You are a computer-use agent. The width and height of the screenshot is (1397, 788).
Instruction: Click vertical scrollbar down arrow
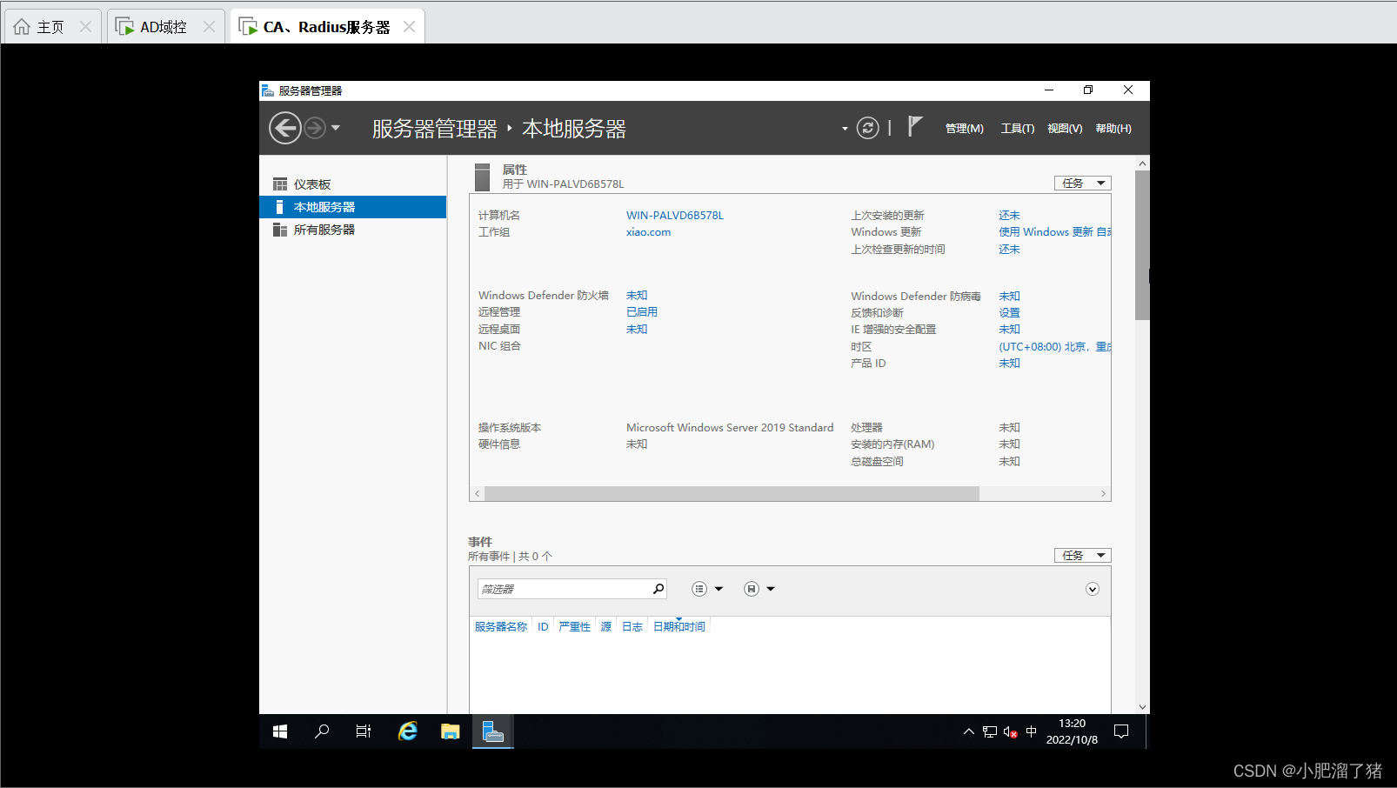point(1142,707)
